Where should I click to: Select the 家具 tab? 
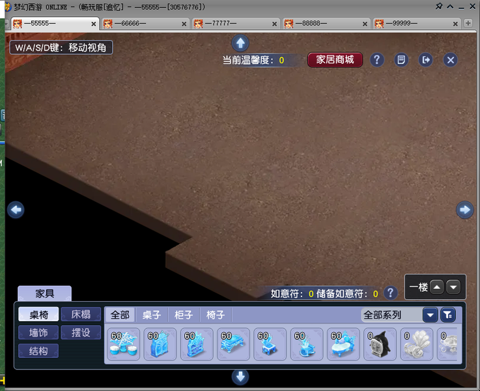click(45, 293)
